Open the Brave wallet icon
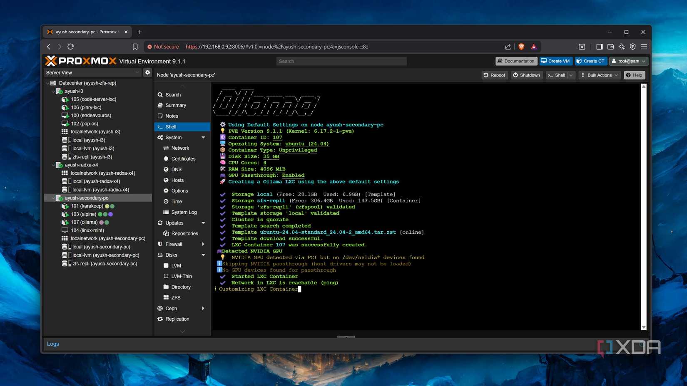The height and width of the screenshot is (386, 687). [x=610, y=47]
